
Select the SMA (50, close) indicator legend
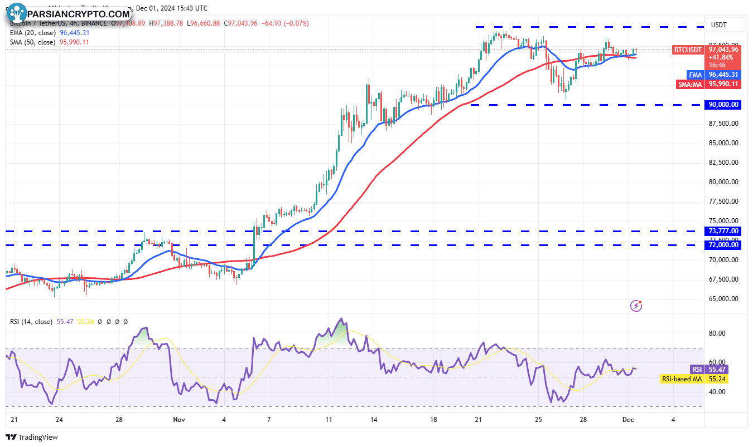(32, 42)
